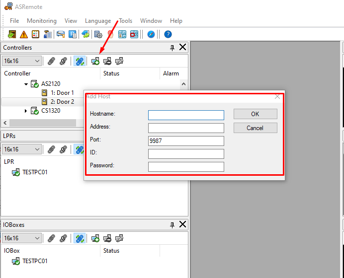The height and width of the screenshot is (278, 344).
Task: Click edit host icon in IOBoxes toolbar
Action: pyautogui.click(x=119, y=238)
